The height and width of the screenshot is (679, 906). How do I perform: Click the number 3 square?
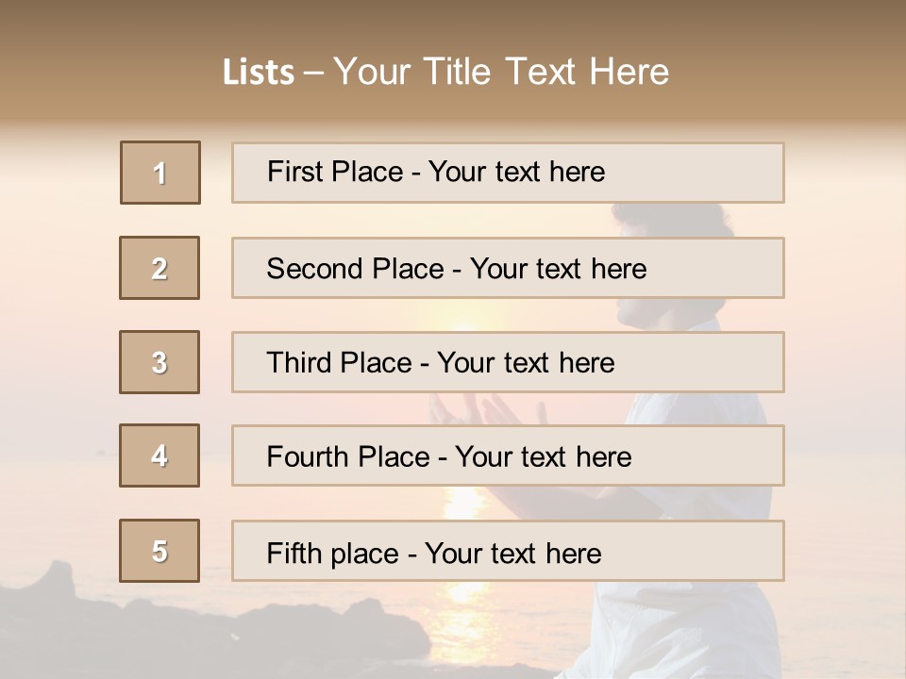pyautogui.click(x=159, y=362)
